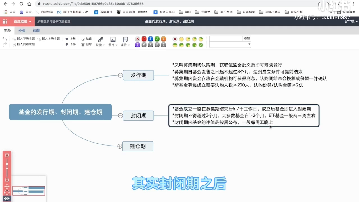Set priority 5 purple icon

tap(137, 45)
